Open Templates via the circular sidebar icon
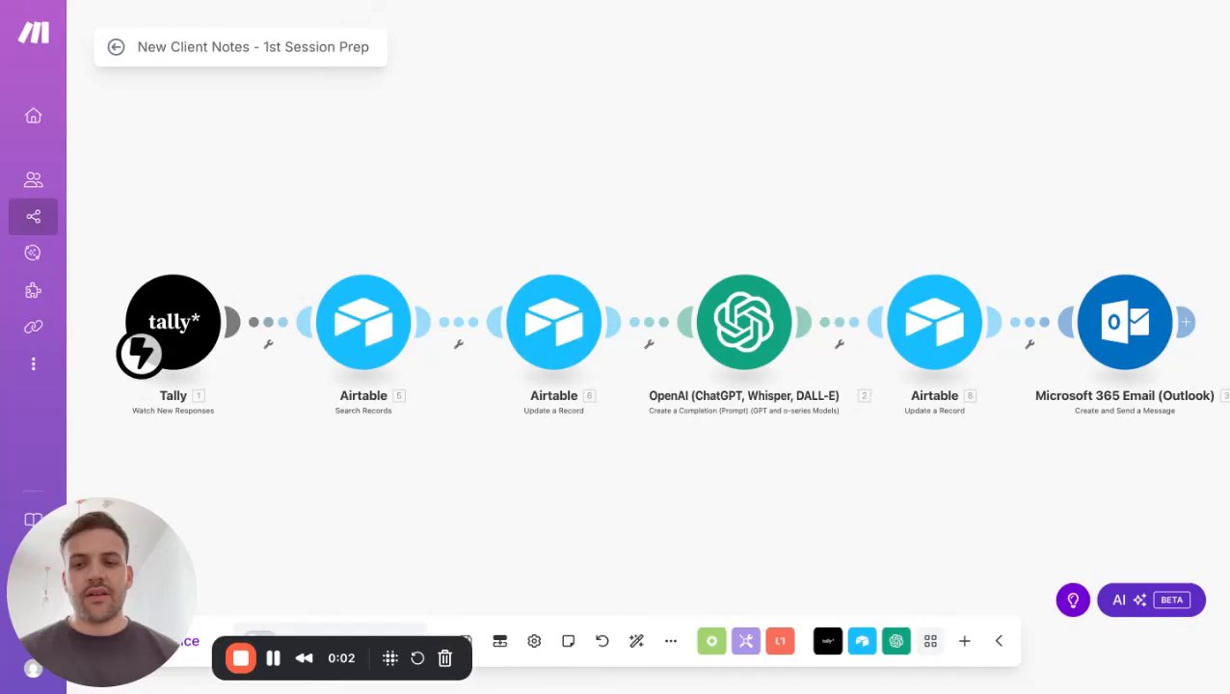Screen dimensions: 1230x694 point(33,253)
